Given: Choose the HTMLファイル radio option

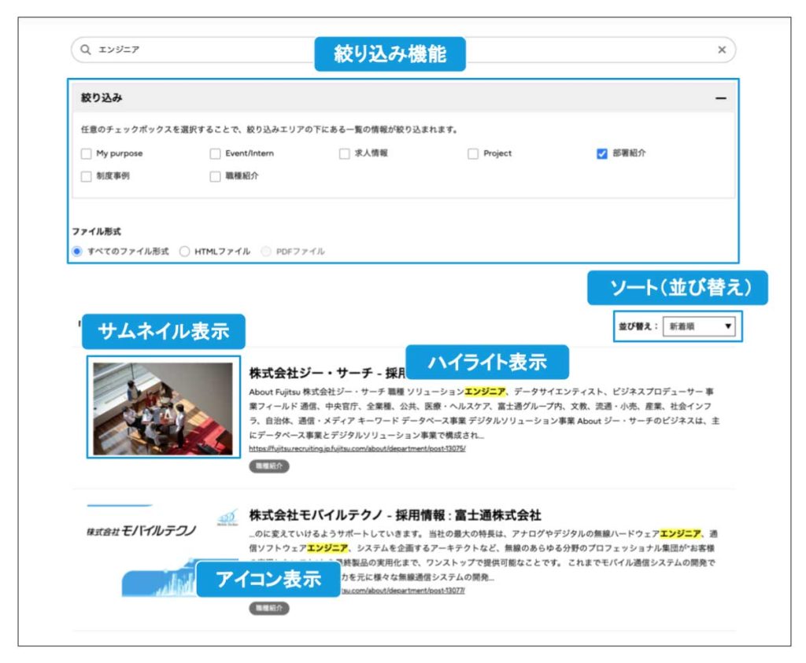Looking at the screenshot, I should [185, 252].
